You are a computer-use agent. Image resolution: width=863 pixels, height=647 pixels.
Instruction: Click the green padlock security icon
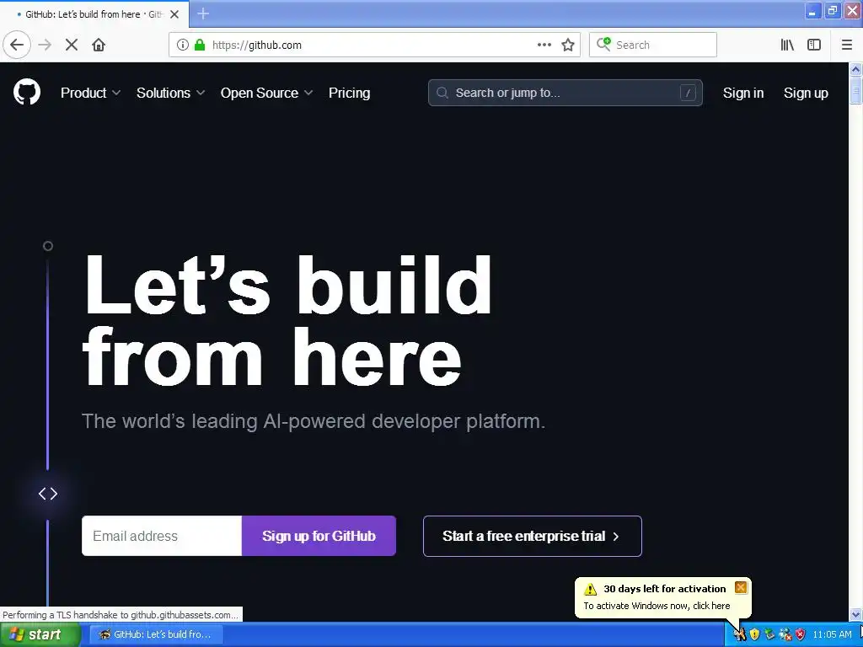point(200,45)
